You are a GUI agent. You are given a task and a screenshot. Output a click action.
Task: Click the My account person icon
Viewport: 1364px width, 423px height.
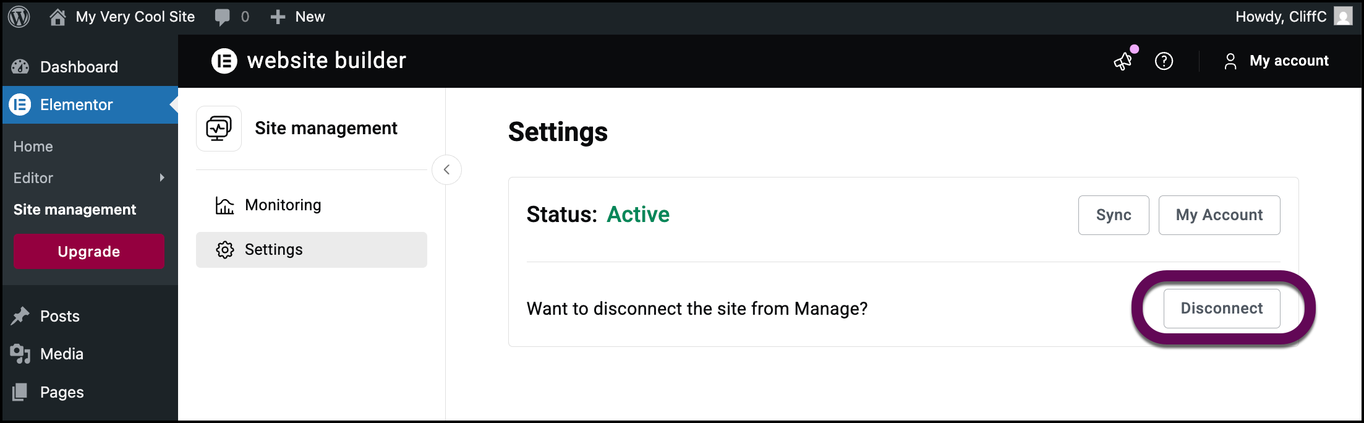click(x=1230, y=61)
